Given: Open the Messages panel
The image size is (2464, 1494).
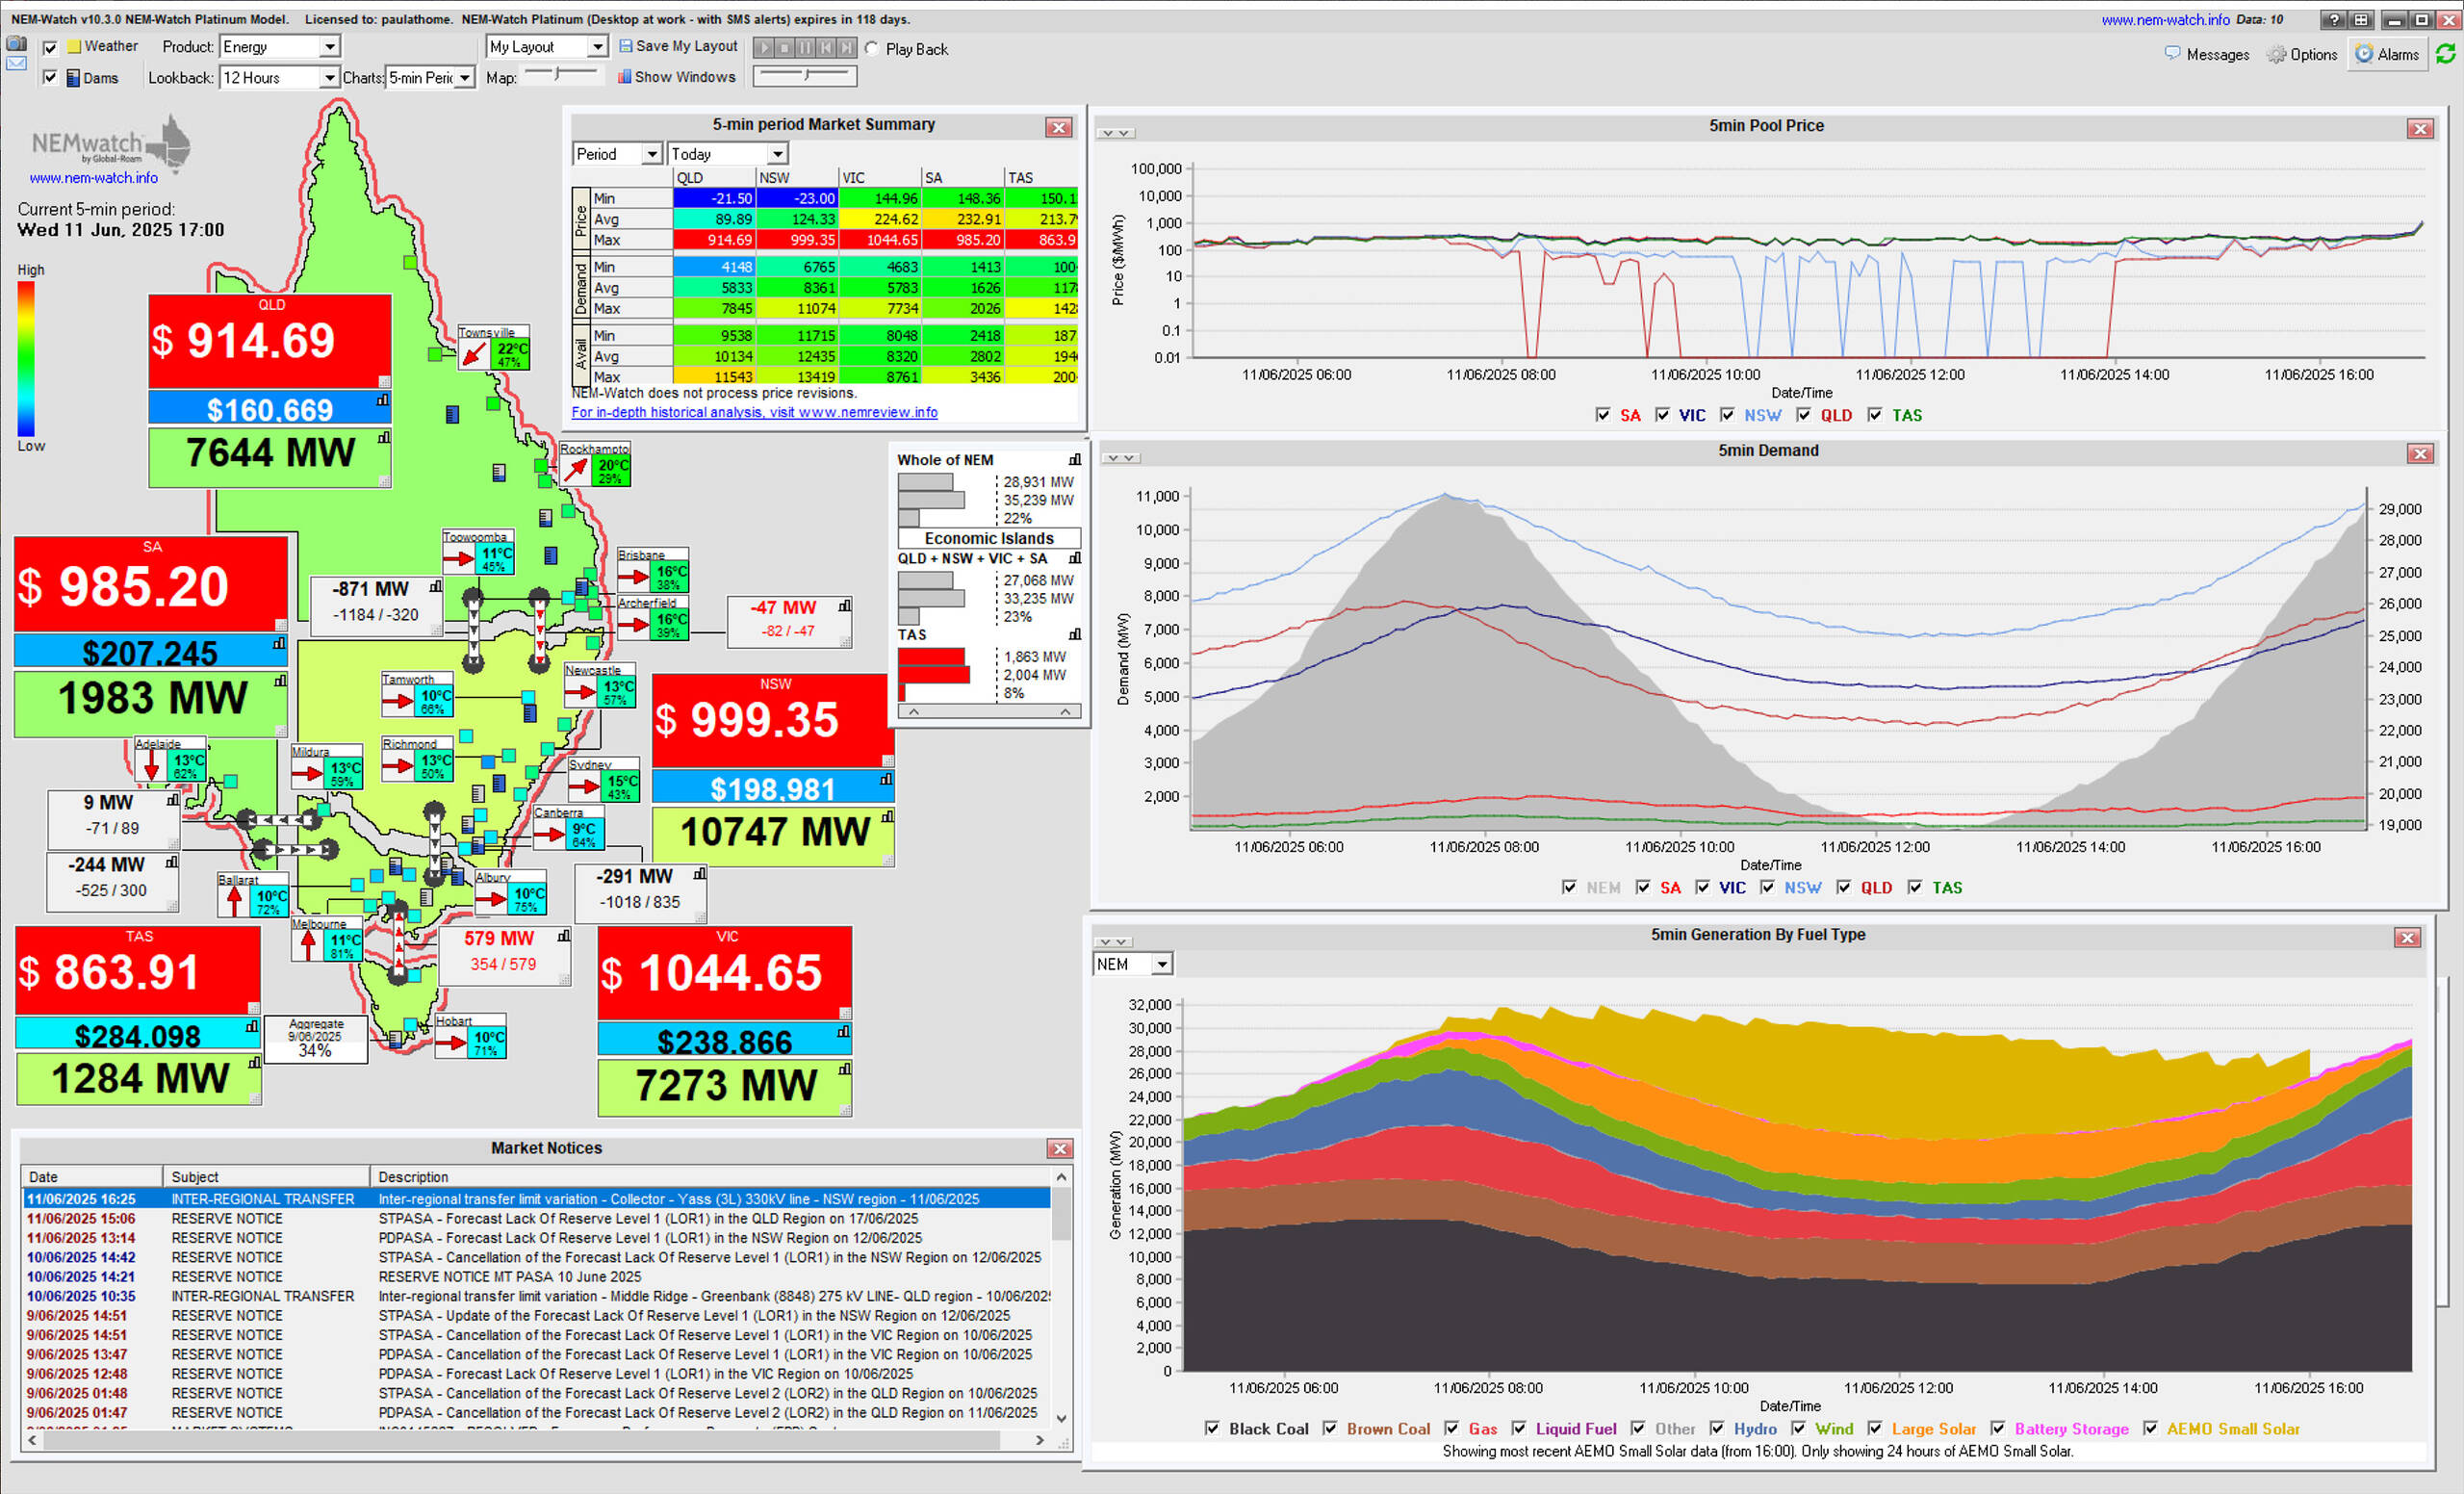Looking at the screenshot, I should coord(2207,54).
